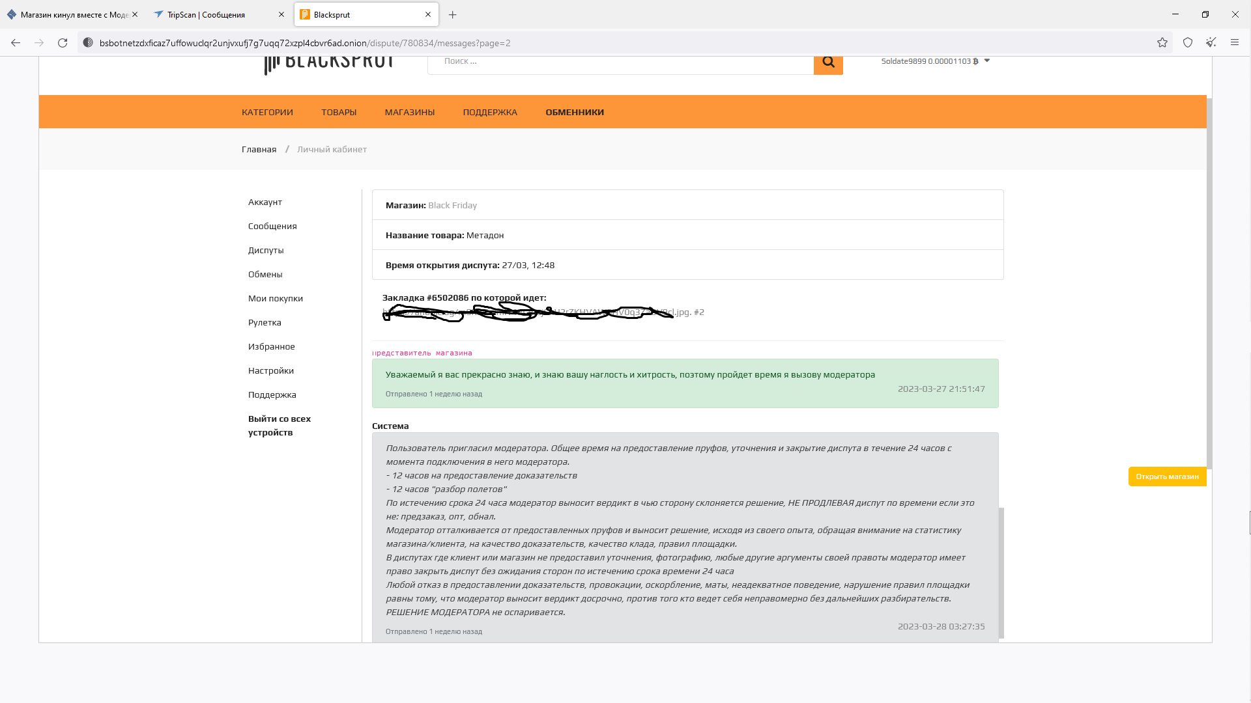Click the forward navigation arrow
Image resolution: width=1251 pixels, height=703 pixels.
click(x=39, y=43)
